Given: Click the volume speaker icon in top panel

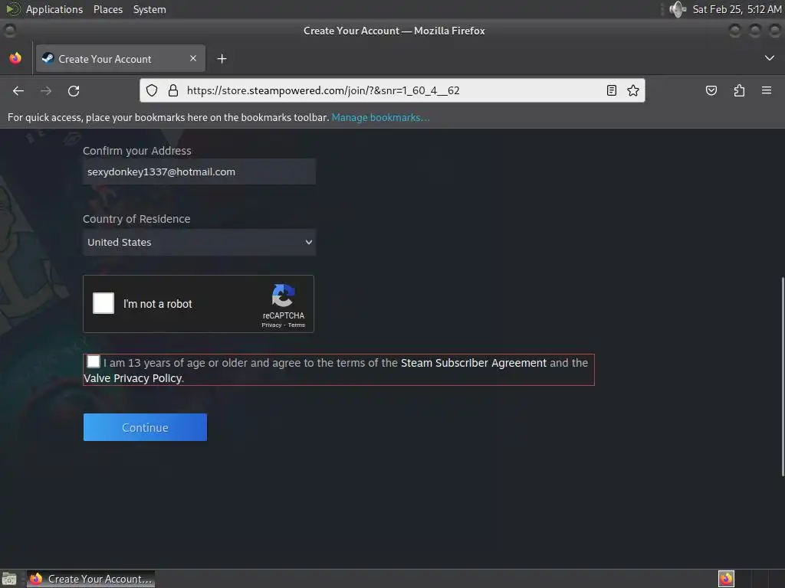Looking at the screenshot, I should tap(678, 9).
